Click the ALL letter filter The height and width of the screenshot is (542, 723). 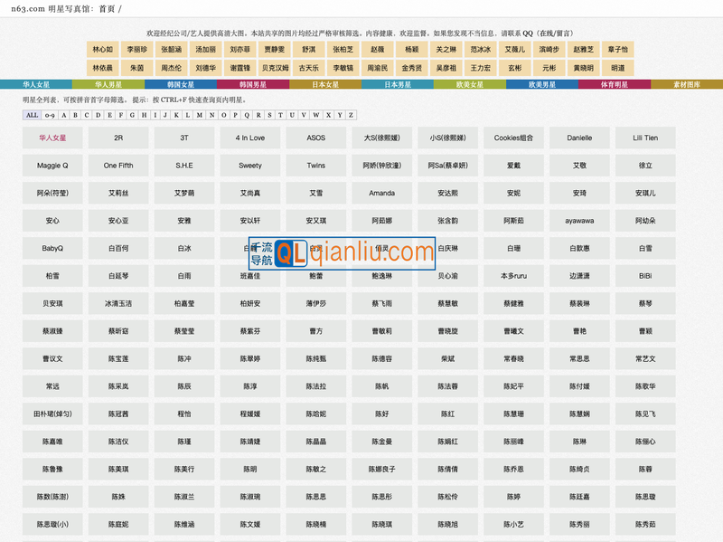pos(32,115)
